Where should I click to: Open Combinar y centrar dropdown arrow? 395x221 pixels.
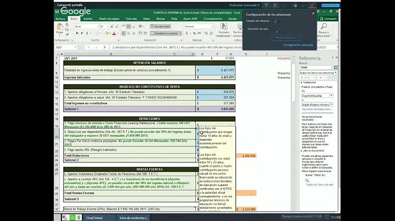pyautogui.click(x=180, y=33)
